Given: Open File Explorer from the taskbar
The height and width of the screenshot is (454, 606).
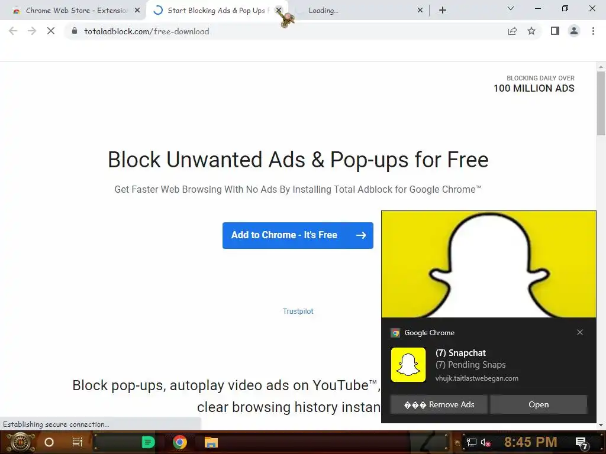Looking at the screenshot, I should 211,442.
